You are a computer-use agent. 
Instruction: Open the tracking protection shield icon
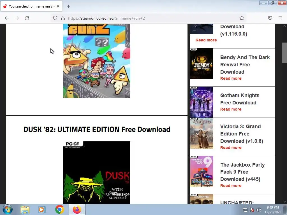[55, 18]
